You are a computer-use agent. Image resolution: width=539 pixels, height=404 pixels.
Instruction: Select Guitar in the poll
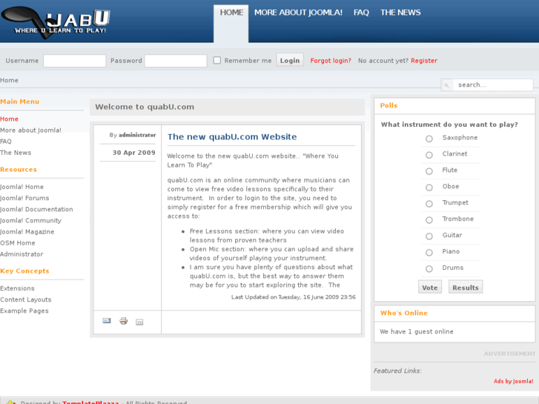pos(429,236)
